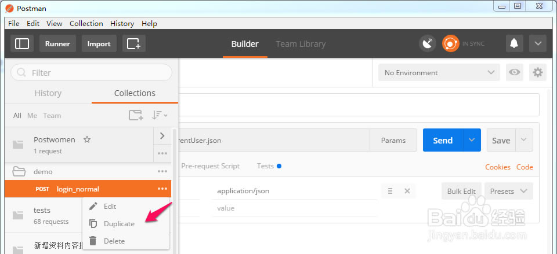This screenshot has width=557, height=254.
Task: Click the Runner button
Action: (57, 43)
